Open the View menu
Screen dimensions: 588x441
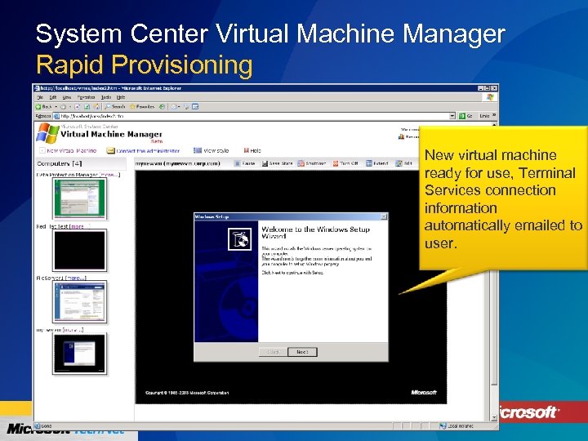[66, 97]
